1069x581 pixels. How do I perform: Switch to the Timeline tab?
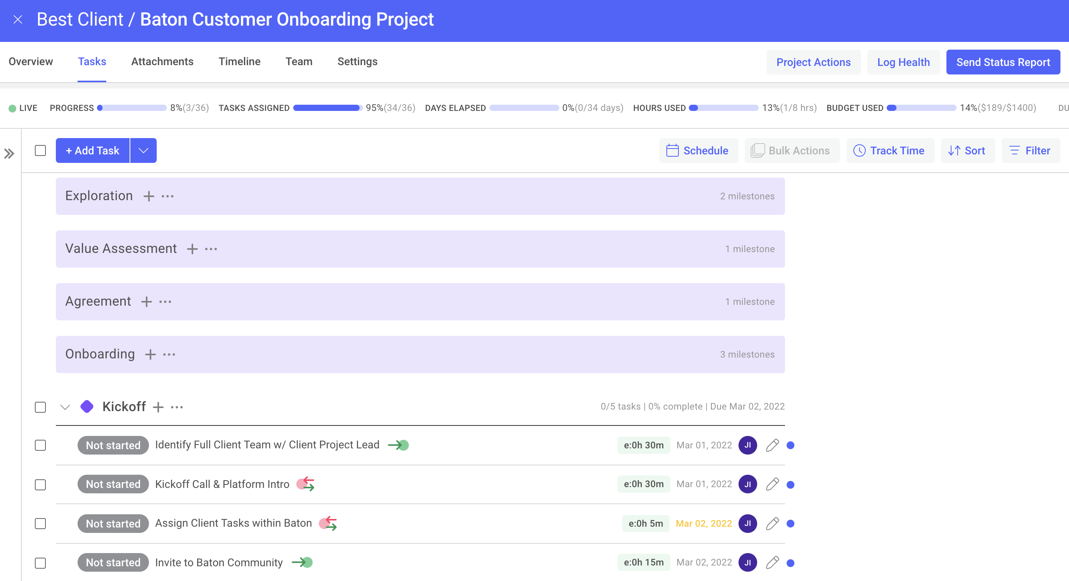point(239,61)
